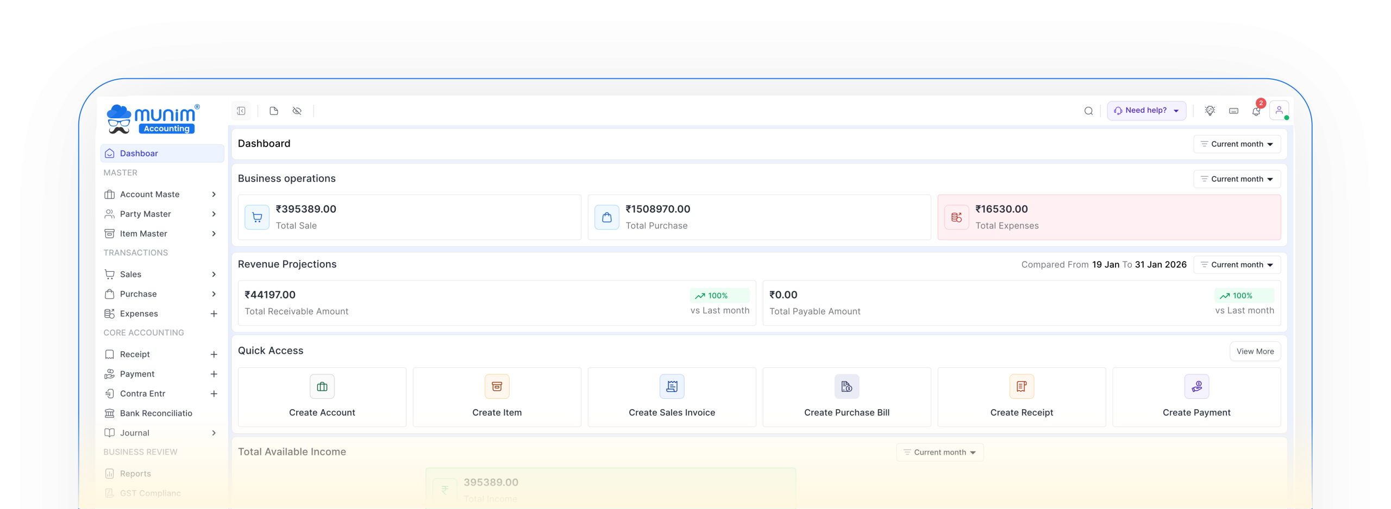Expand the Account Master chevron
The height and width of the screenshot is (509, 1391).
(x=214, y=194)
